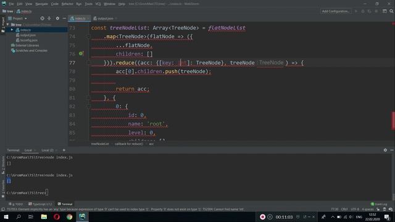Viewport: 395px width, 222px height.
Task: Collapse the tree root folder
Action: point(8,25)
